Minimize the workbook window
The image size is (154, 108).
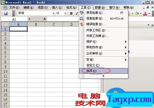pos(144,8)
